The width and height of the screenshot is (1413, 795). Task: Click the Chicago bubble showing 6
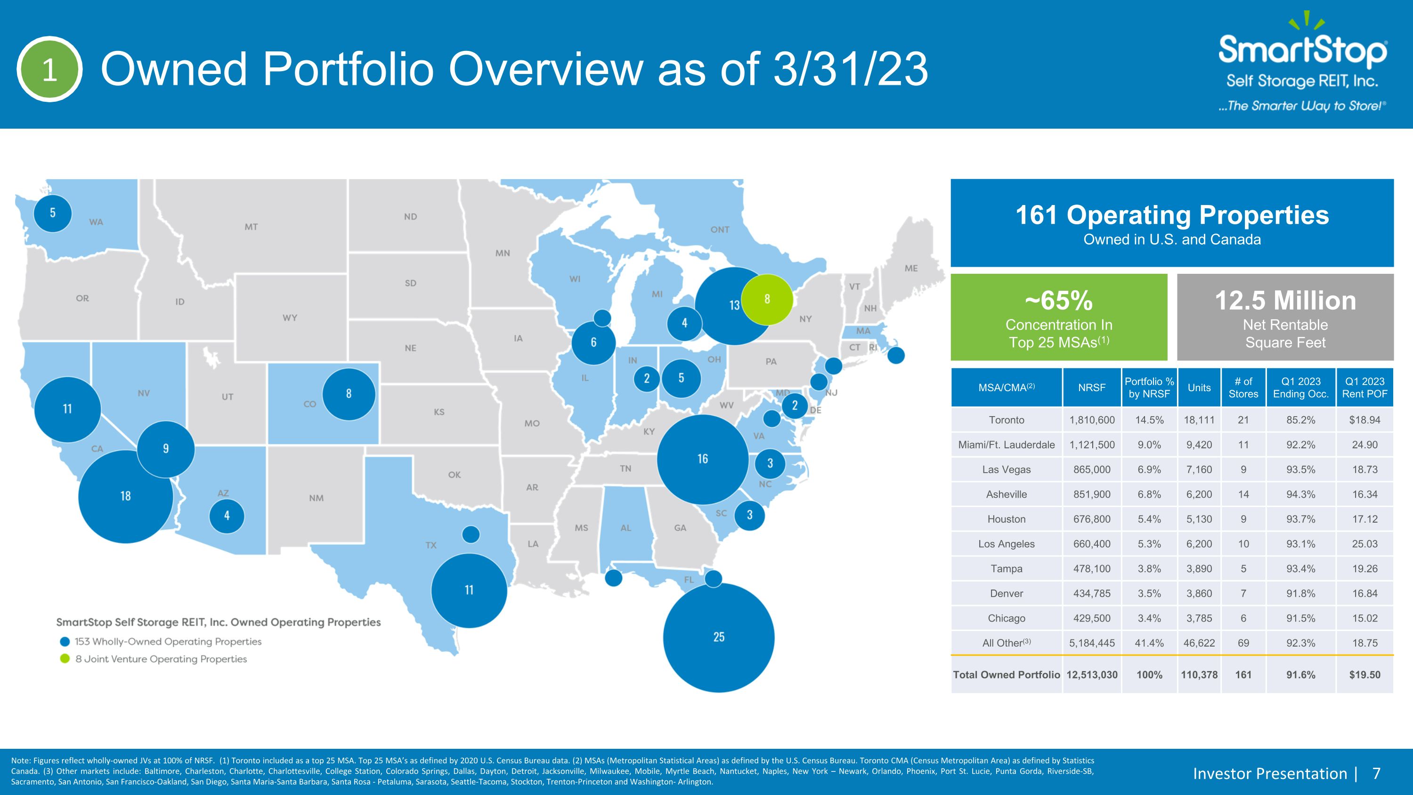(x=593, y=343)
